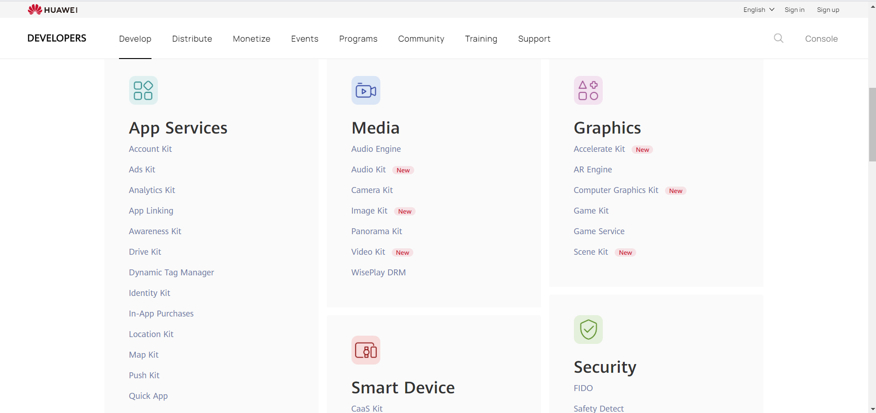Image resolution: width=876 pixels, height=413 pixels.
Task: Click the New badge beside Accelerate Kit
Action: tap(643, 150)
